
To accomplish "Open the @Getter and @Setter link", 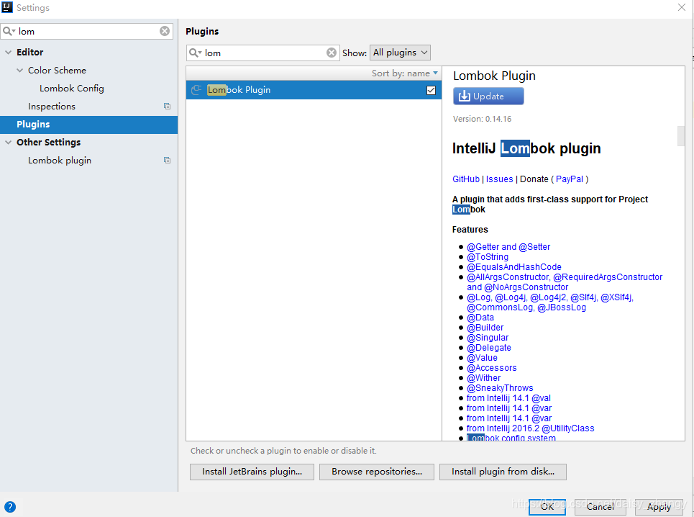I will tap(508, 247).
